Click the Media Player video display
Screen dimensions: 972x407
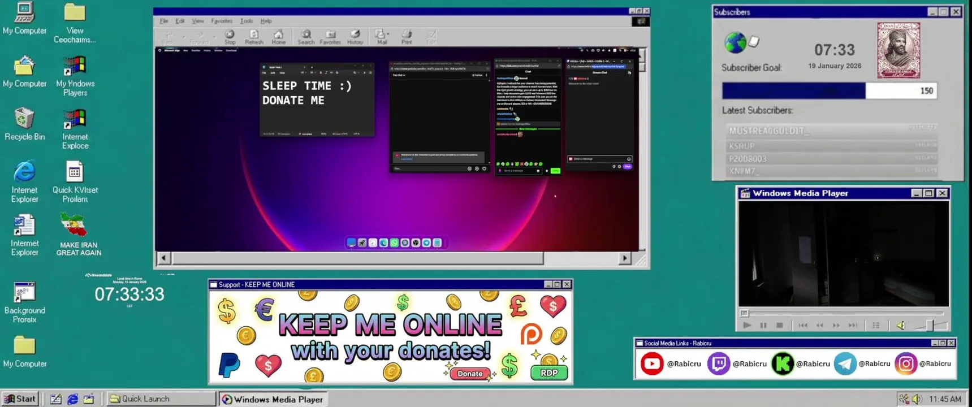(843, 254)
